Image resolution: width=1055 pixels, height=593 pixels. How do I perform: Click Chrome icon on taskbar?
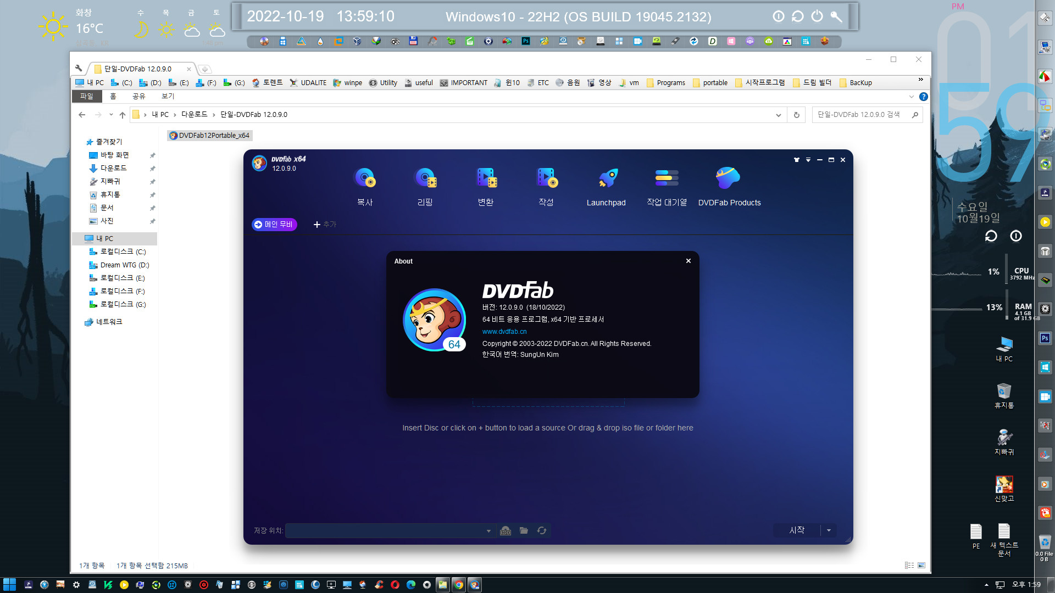tap(459, 585)
